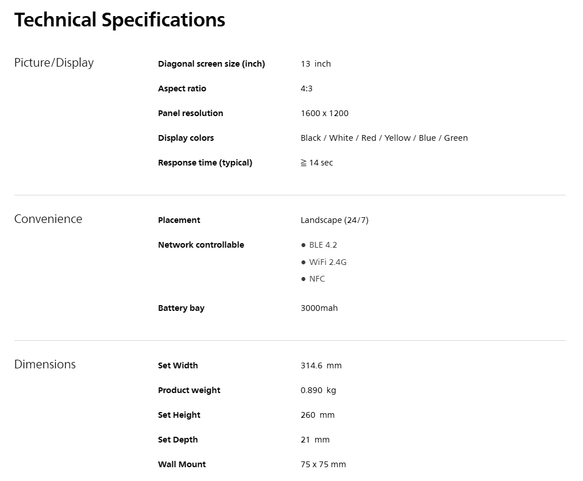The height and width of the screenshot is (481, 583).
Task: Click the Product weight label
Action: tap(189, 390)
